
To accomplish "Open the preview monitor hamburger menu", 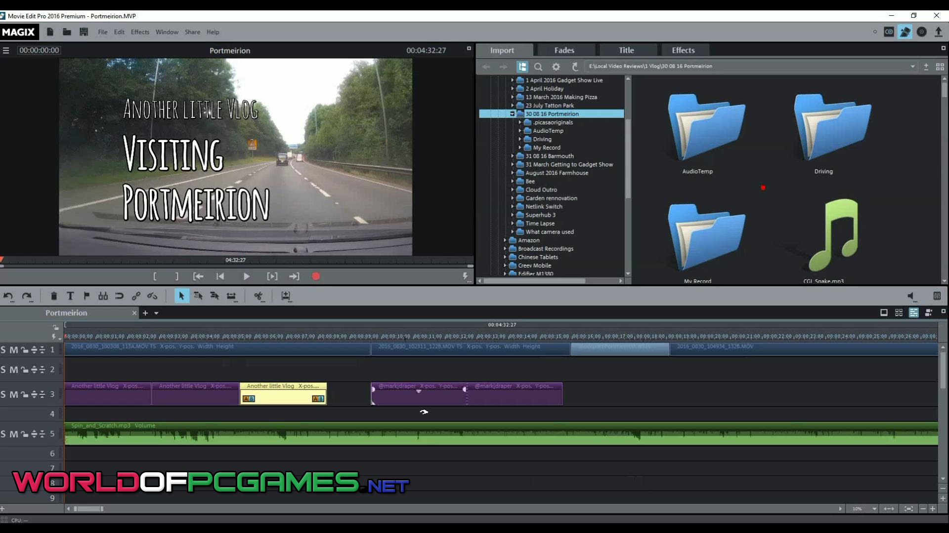I will (x=6, y=50).
